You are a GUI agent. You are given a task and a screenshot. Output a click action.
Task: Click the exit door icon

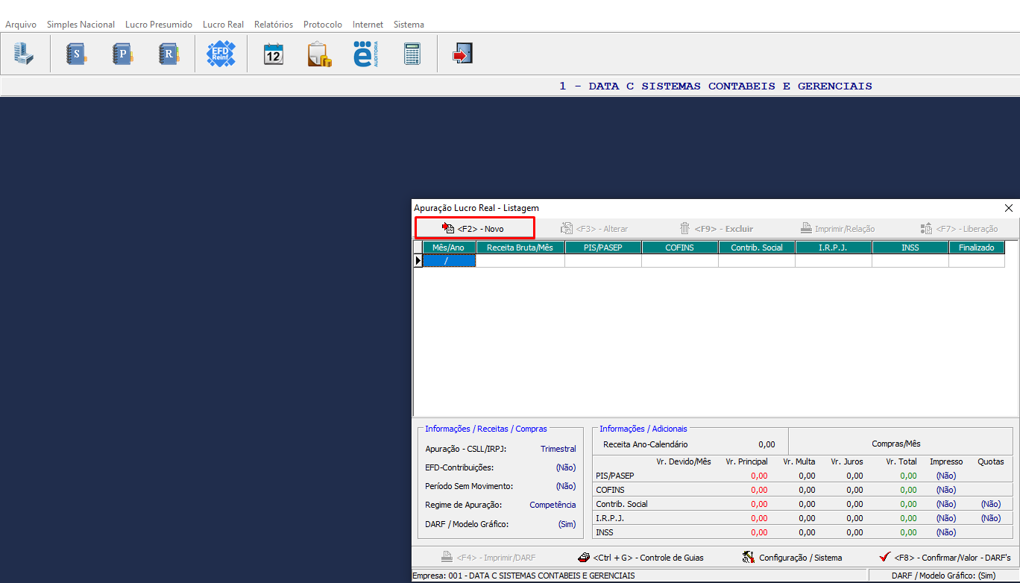click(x=462, y=54)
